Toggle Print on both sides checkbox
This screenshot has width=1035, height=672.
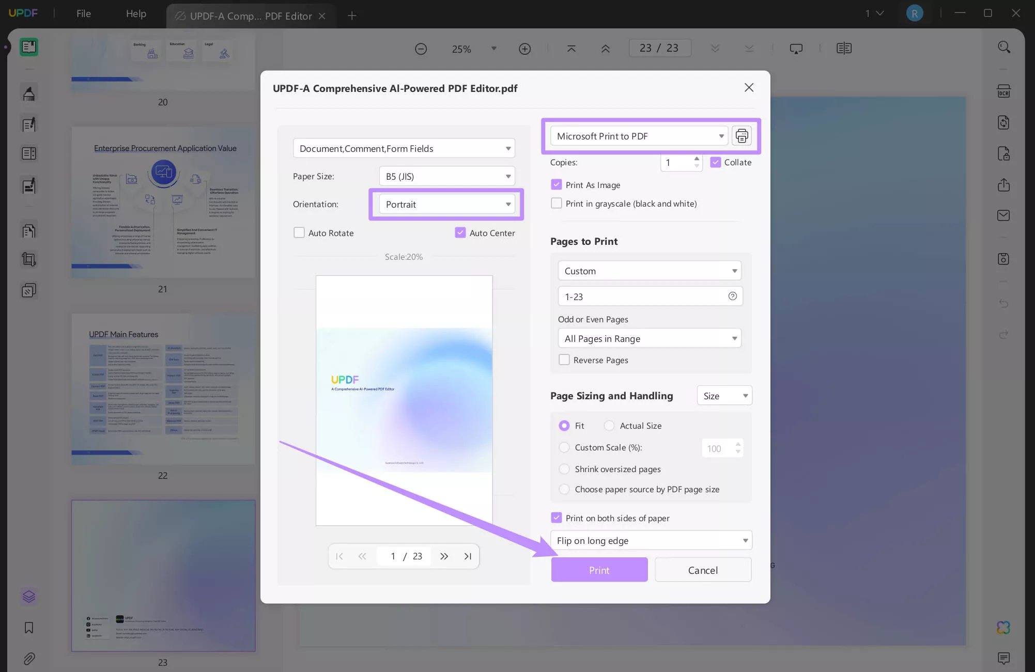point(556,518)
